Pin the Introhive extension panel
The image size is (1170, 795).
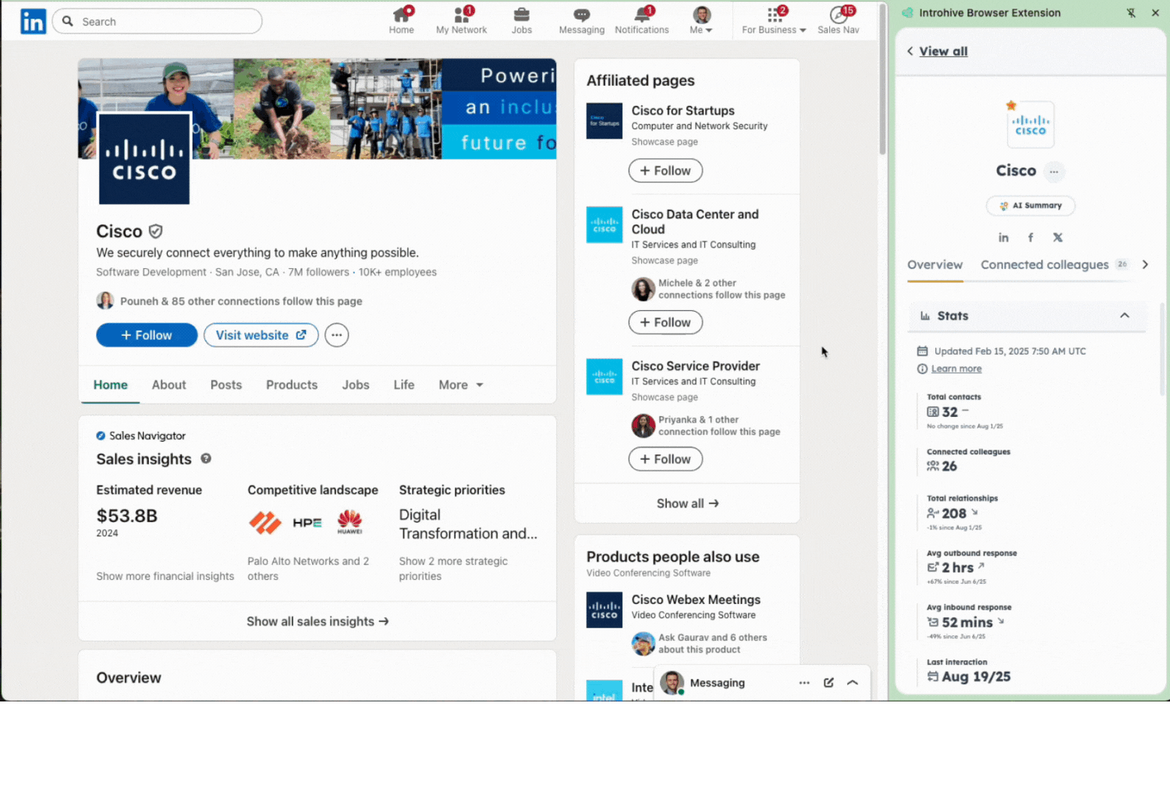tap(1131, 13)
